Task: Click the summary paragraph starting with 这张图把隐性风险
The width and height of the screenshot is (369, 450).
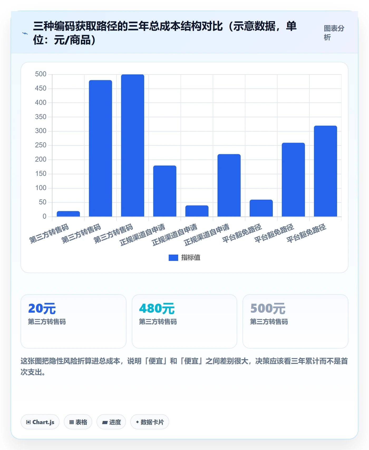Action: [x=184, y=367]
